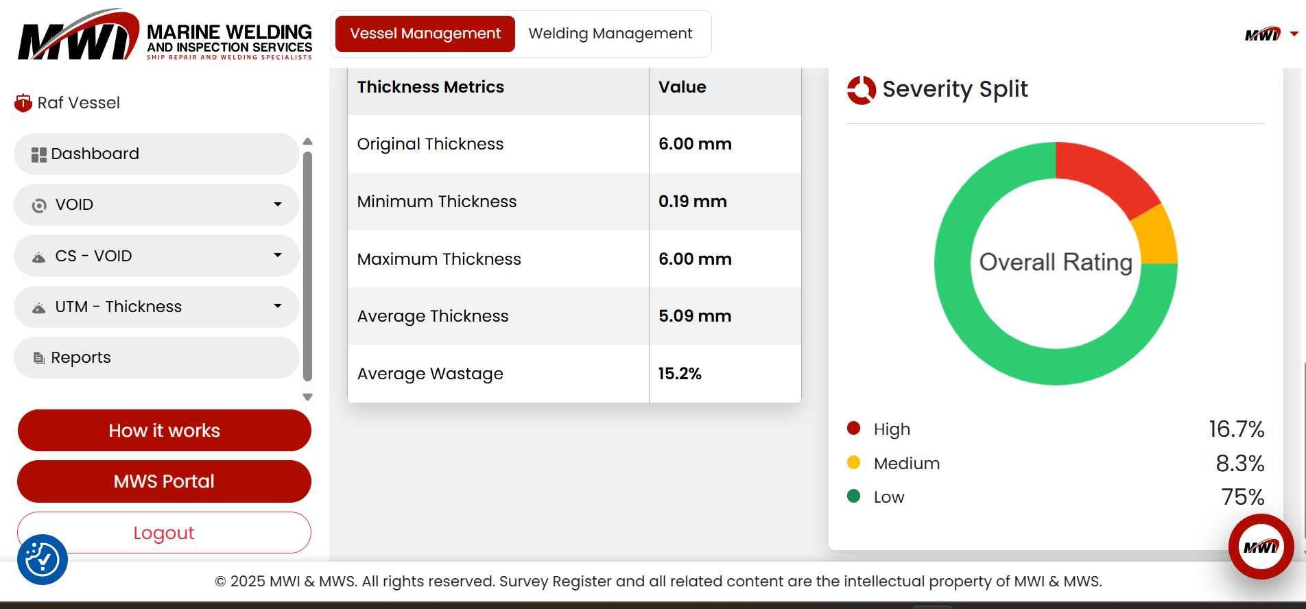This screenshot has height=609, width=1306.
Task: Expand the CS - VOID dropdown arrow
Action: [x=278, y=255]
